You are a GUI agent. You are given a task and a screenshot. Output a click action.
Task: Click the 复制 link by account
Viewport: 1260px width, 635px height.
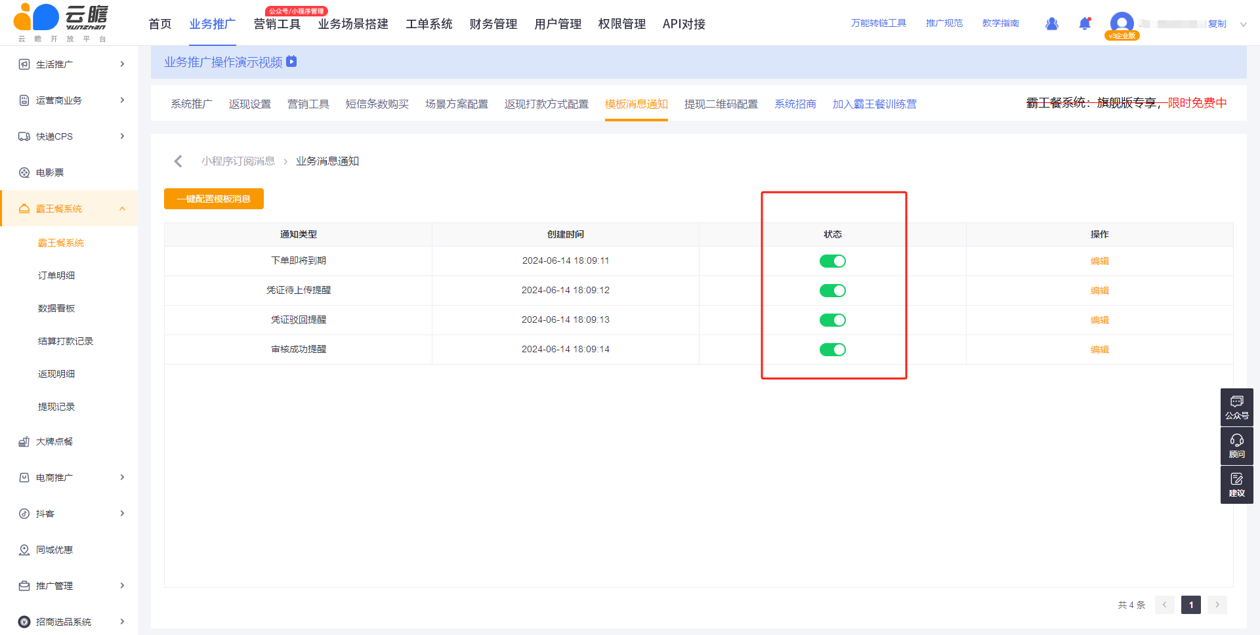coord(1217,24)
